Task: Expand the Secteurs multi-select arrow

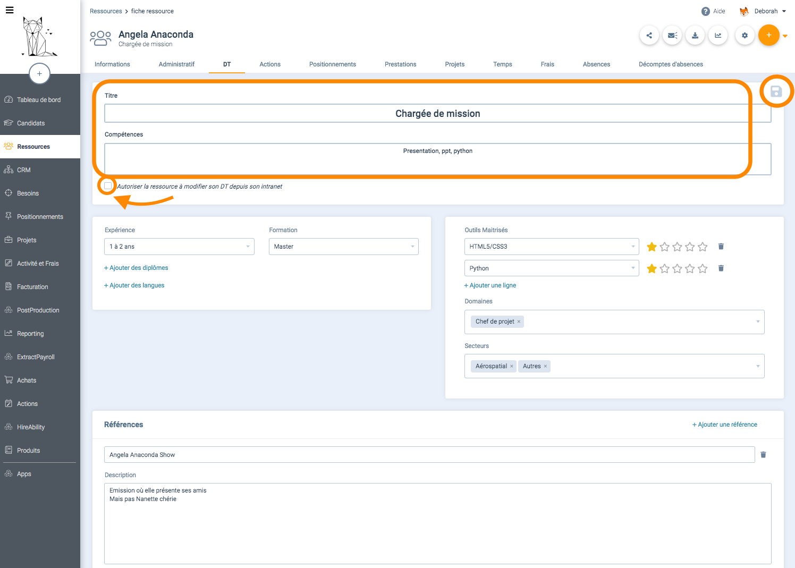Action: click(758, 366)
